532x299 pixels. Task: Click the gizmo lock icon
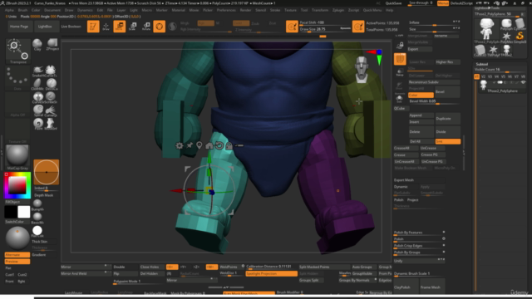pyautogui.click(x=229, y=146)
